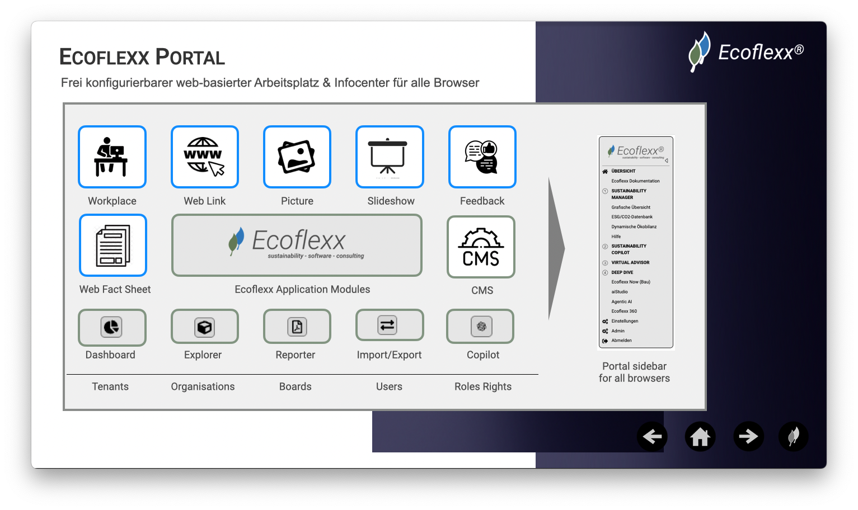
Task: Click the Organisations label
Action: 203,387
